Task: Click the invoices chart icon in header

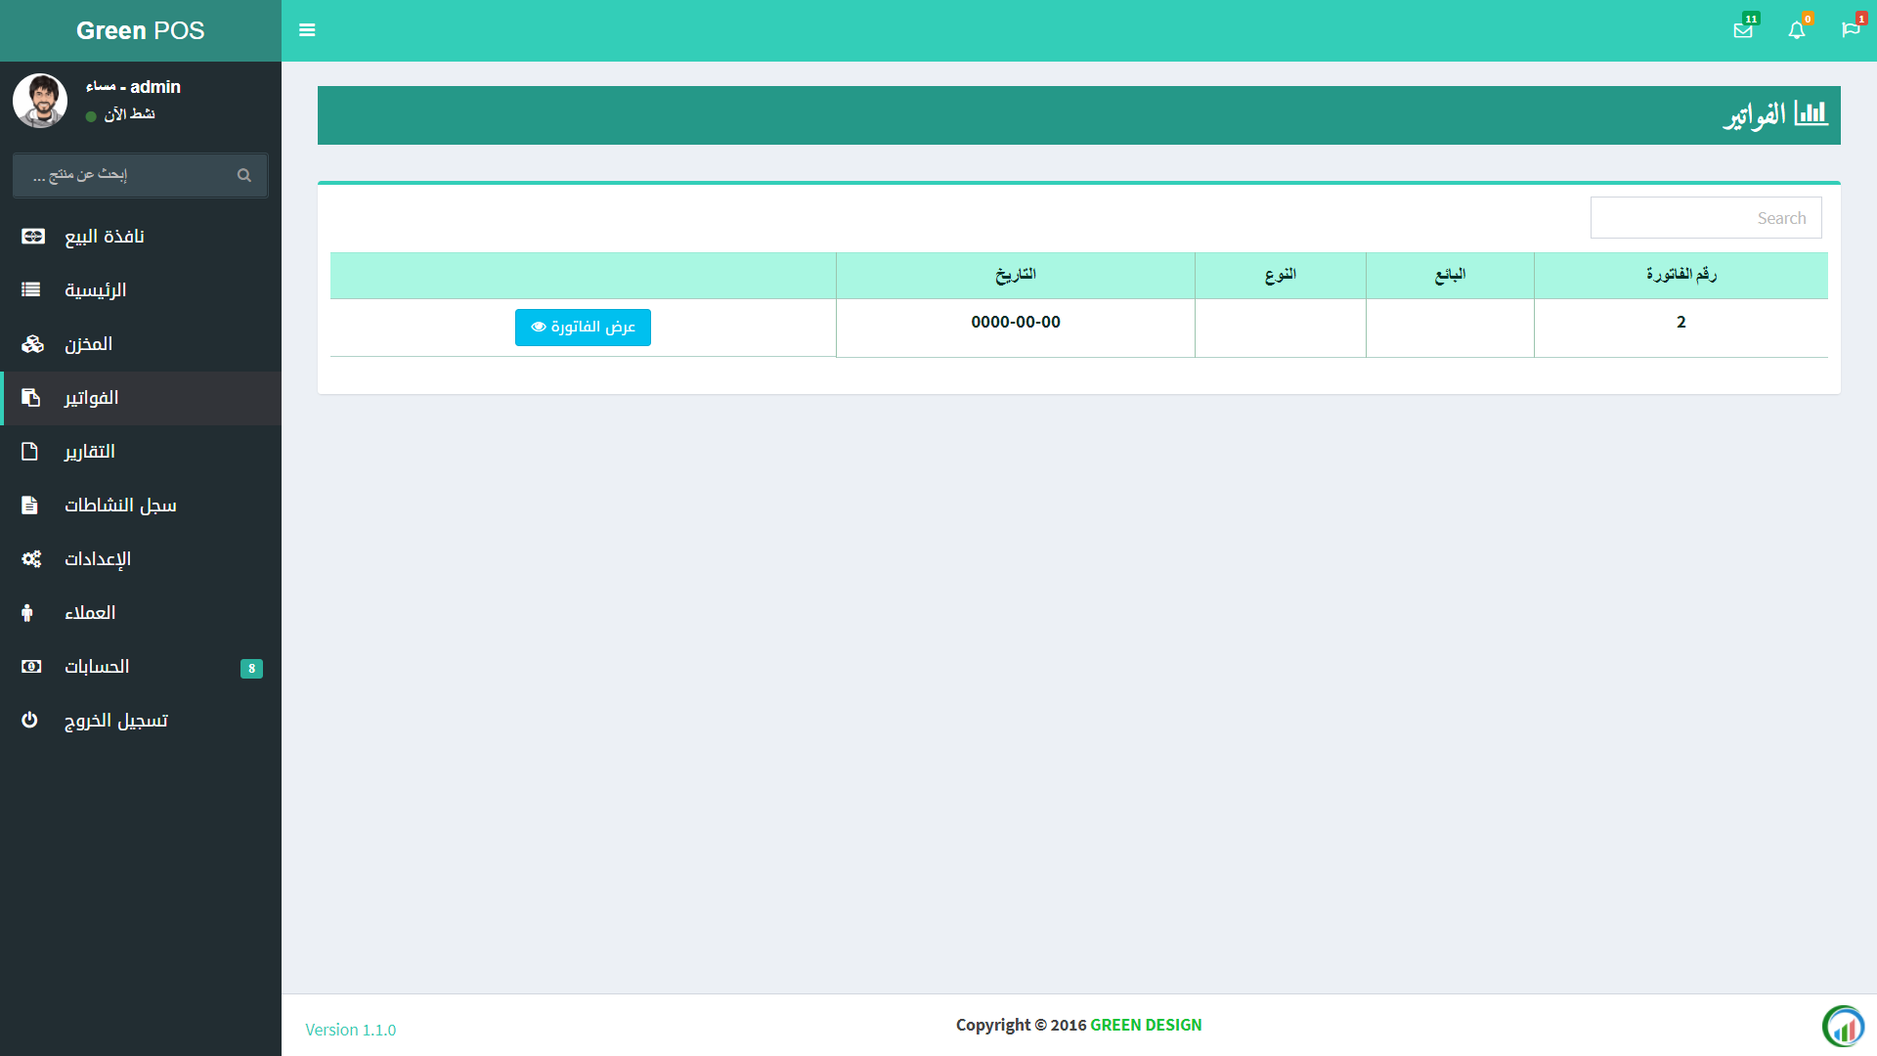Action: click(x=1811, y=114)
